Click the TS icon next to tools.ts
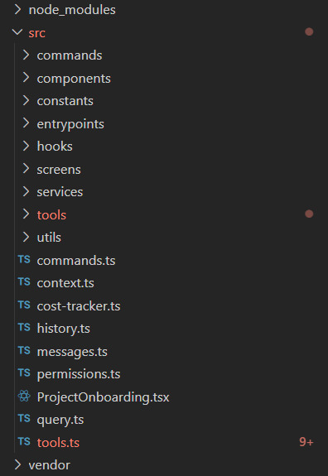The height and width of the screenshot is (476, 328). [24, 442]
